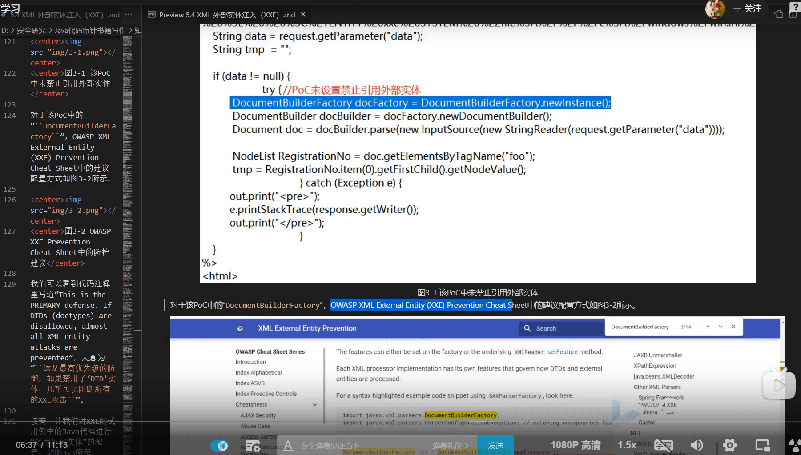The height and width of the screenshot is (455, 801).
Task: Switch to Preview 5.4 XML 外部实体注入 tab
Action: (227, 15)
